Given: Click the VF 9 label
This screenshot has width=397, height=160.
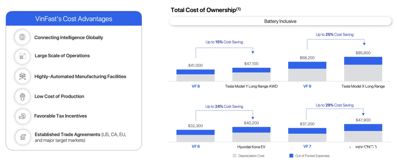Looking at the screenshot, I should [x=307, y=86].
